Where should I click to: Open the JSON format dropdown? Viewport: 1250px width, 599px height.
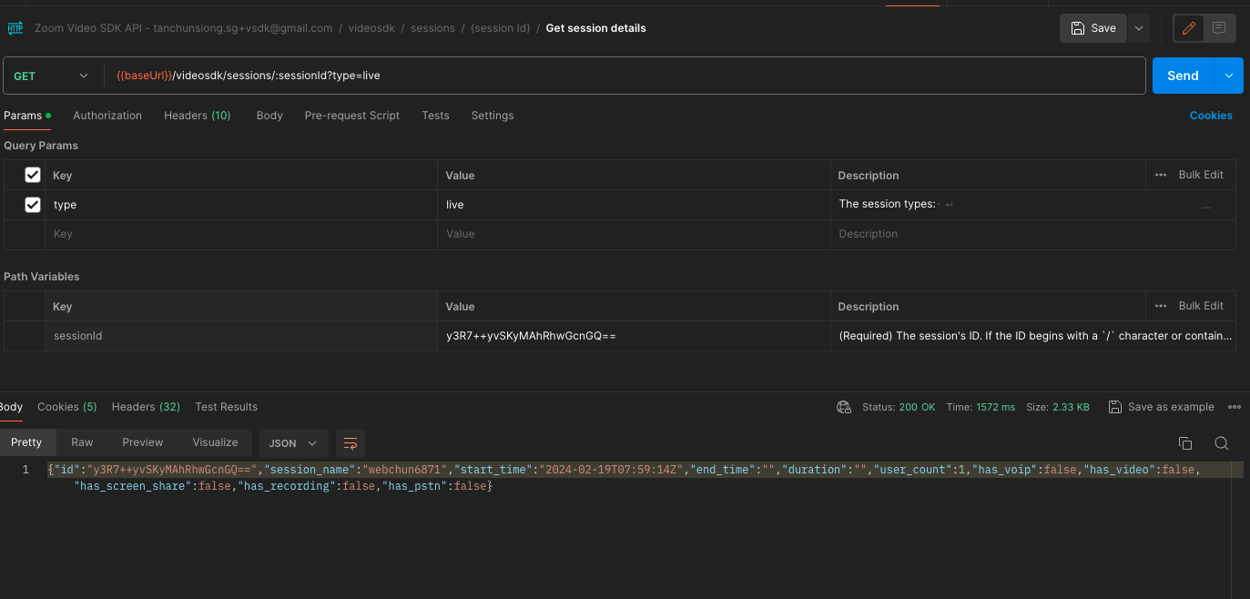click(x=293, y=443)
